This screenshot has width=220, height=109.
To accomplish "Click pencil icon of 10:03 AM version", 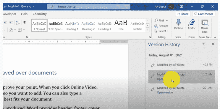I will [x=152, y=76].
